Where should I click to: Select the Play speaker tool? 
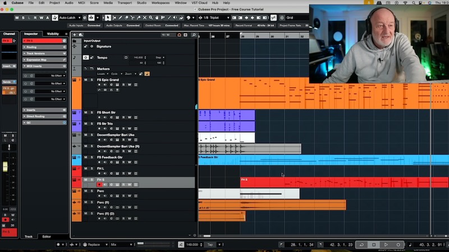pos(175,18)
